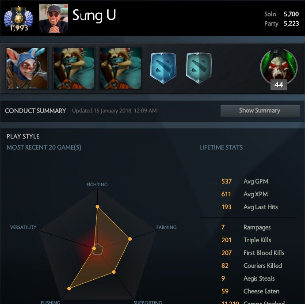The height and width of the screenshot is (304, 305).
Task: Click the Rampages stat row
Action: pos(246,227)
